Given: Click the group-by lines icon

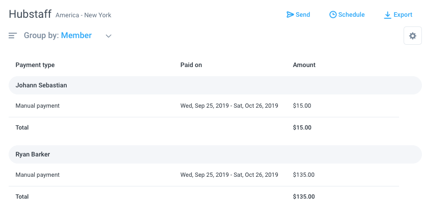Looking at the screenshot, I should 13,36.
